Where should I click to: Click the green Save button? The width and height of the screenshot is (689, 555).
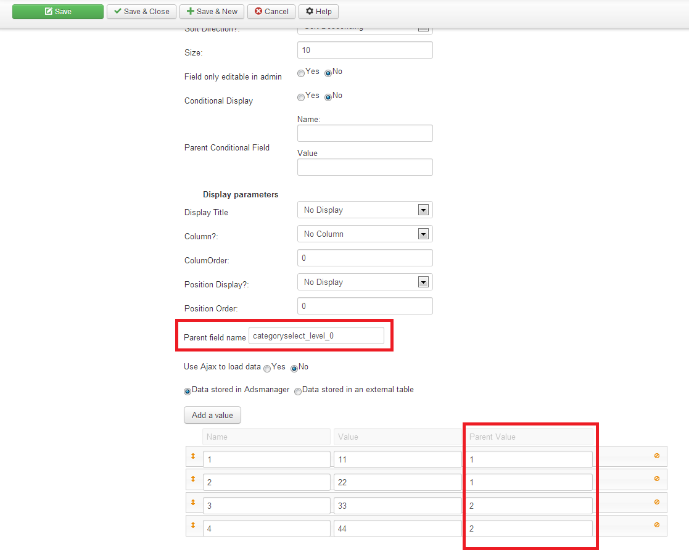pos(58,12)
